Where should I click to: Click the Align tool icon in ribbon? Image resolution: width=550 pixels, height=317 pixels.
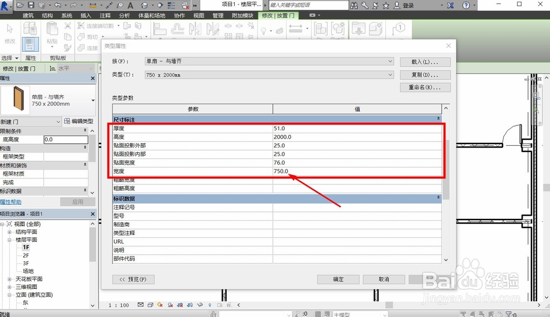[x=159, y=29]
